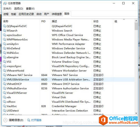Click the service icon next to wpscloudsvr
This screenshot has height=127, width=140.
point(4,35)
